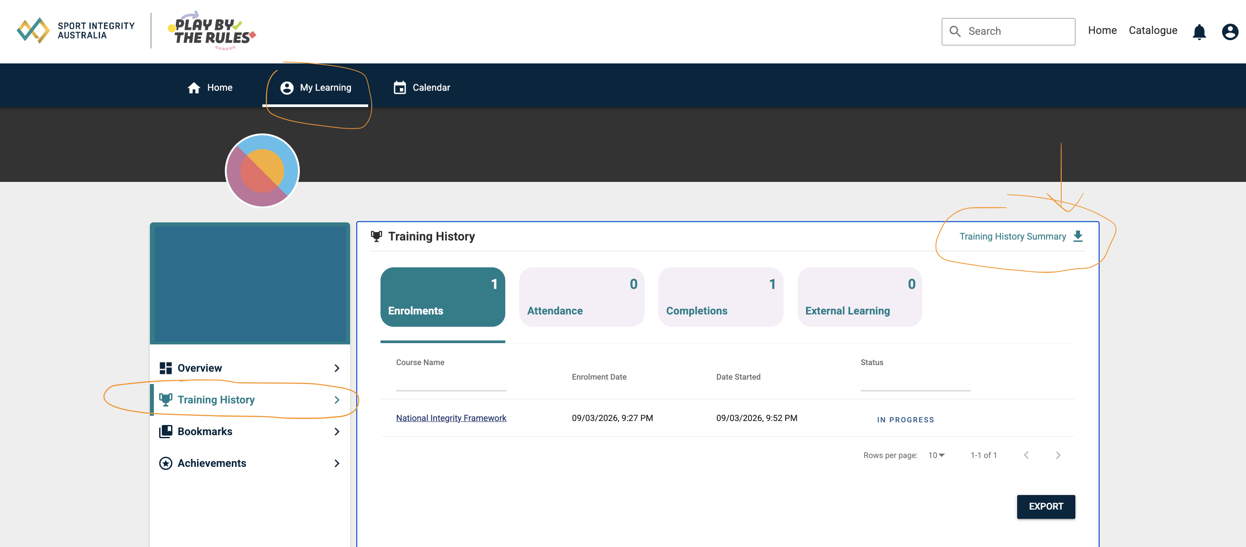Switch to the Completions tab
This screenshot has width=1246, height=547.
pyautogui.click(x=720, y=297)
